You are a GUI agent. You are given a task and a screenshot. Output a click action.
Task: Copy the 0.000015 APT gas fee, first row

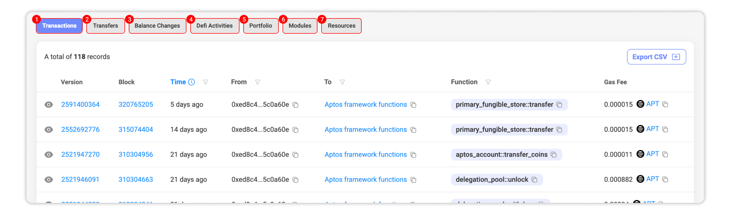(665, 104)
